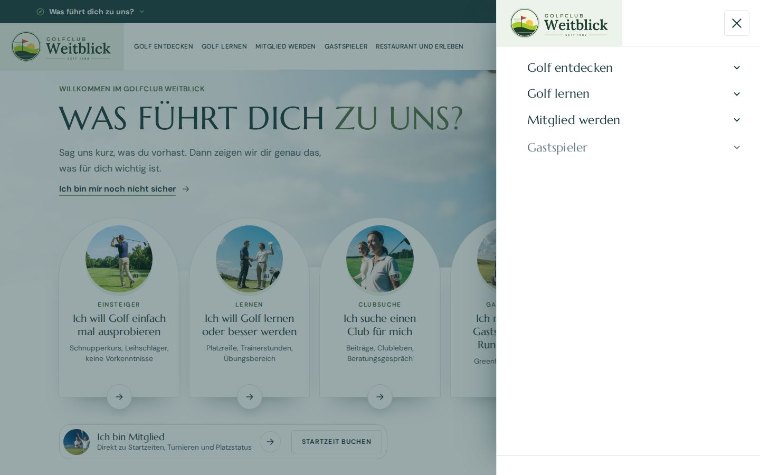
Task: Select GOLF ENTDECKEN in the header navigation
Action: click(164, 46)
